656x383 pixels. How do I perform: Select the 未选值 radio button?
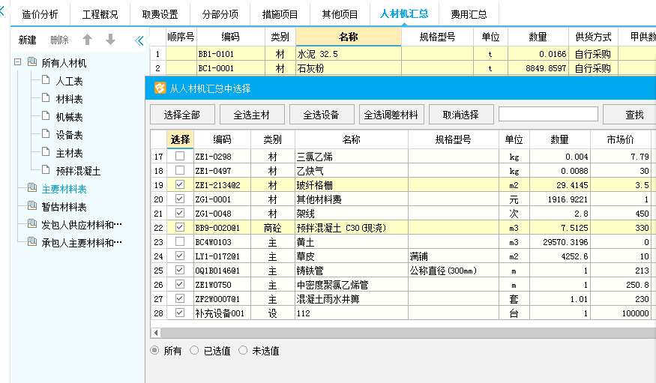243,350
